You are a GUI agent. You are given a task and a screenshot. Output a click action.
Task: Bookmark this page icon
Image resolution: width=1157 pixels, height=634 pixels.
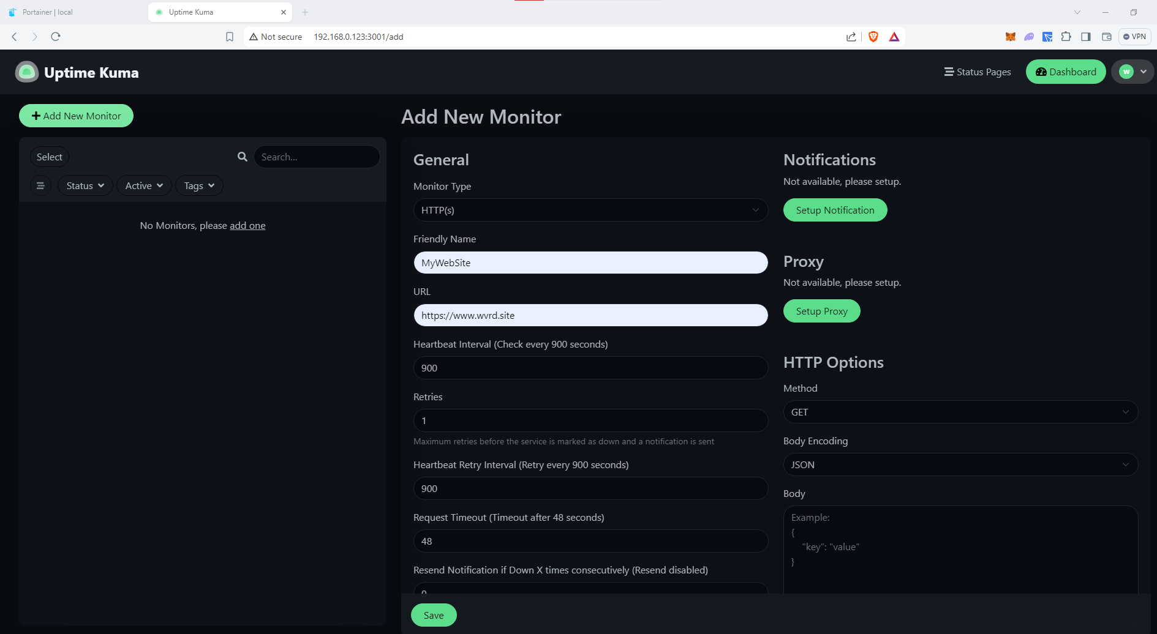tap(230, 37)
